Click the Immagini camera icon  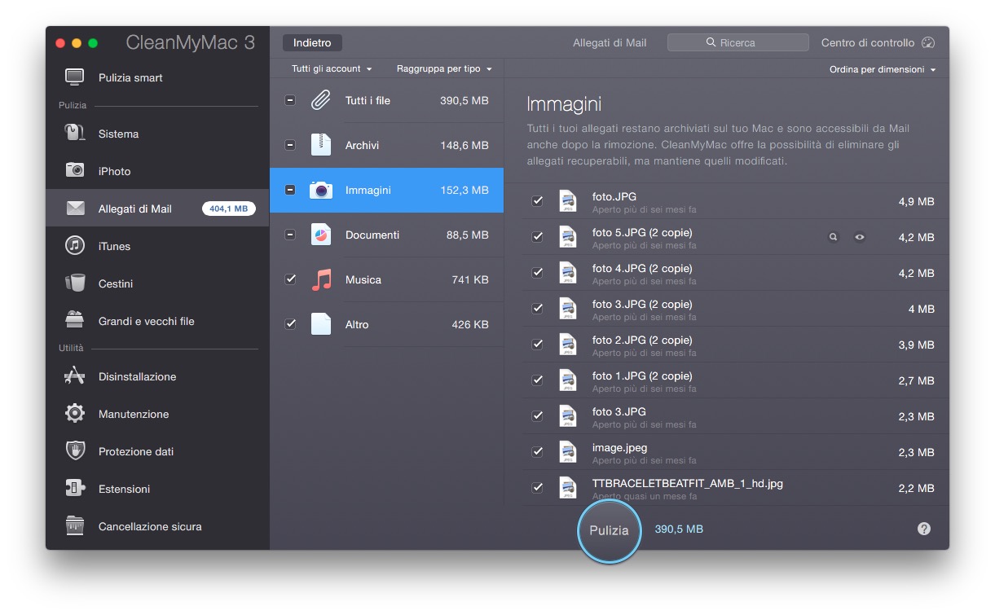(x=321, y=190)
